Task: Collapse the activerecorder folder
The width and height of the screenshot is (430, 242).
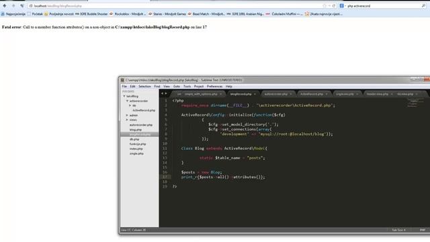Action: pyautogui.click(x=127, y=101)
